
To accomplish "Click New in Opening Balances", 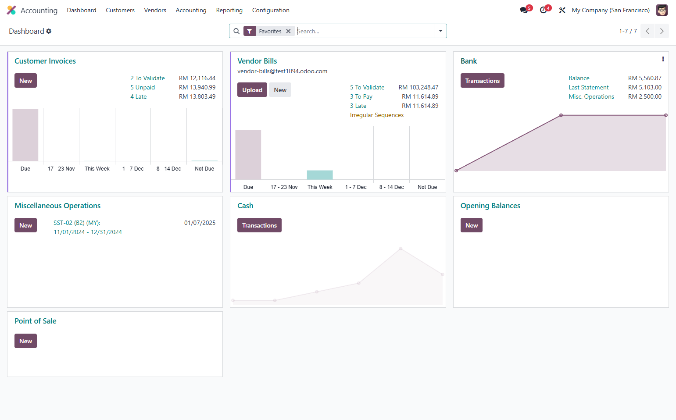I will 472,225.
